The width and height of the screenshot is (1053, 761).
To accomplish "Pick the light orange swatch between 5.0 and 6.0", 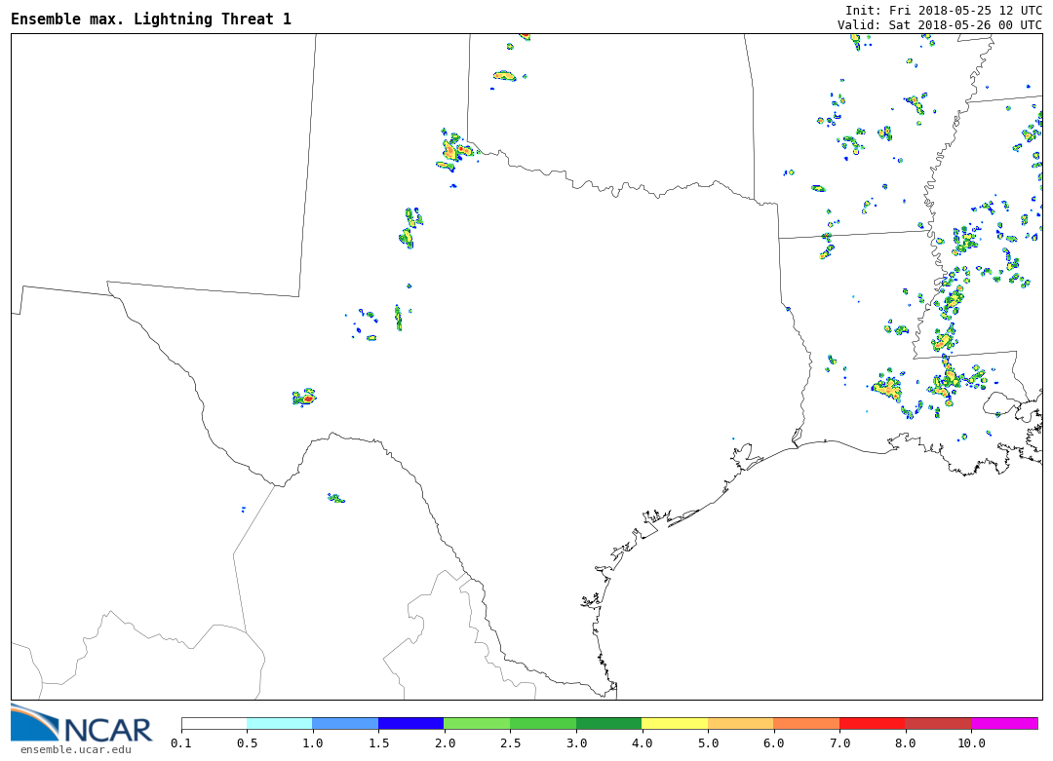I will pos(740,723).
